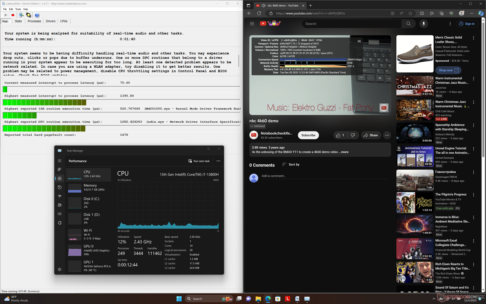Expand video description with ...more

coord(344,152)
